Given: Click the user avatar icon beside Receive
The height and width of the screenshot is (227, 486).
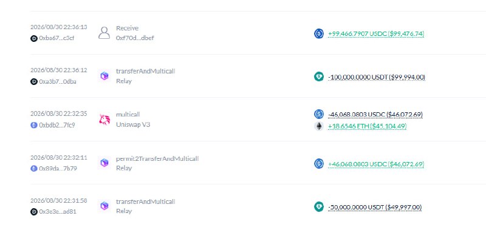Looking at the screenshot, I should tap(104, 33).
